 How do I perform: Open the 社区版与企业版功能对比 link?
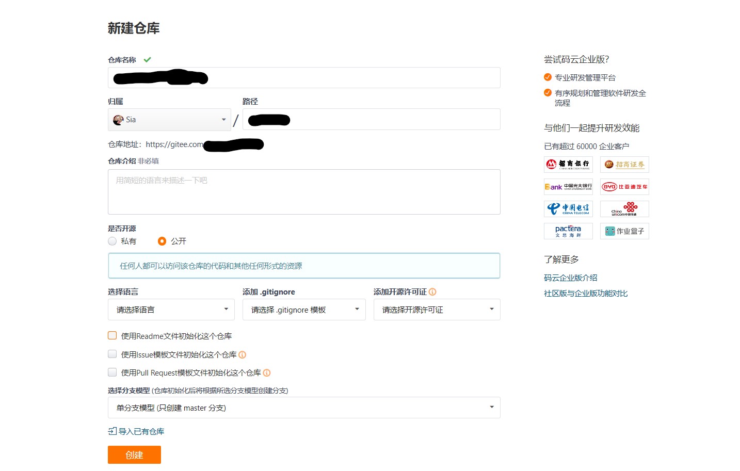click(586, 294)
